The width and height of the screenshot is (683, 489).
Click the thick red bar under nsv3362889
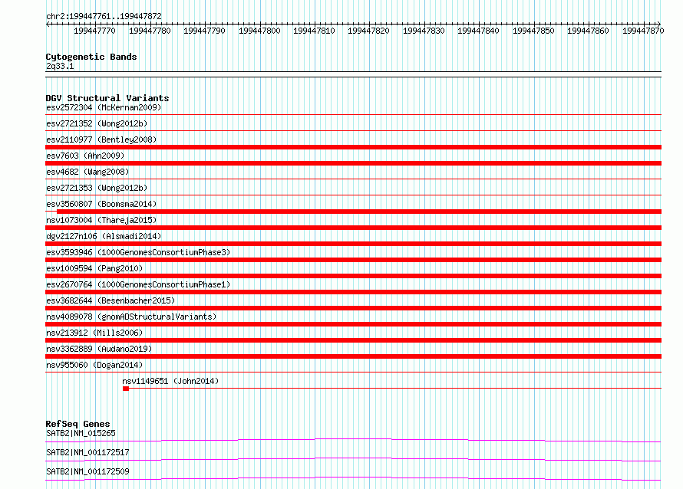pos(353,356)
